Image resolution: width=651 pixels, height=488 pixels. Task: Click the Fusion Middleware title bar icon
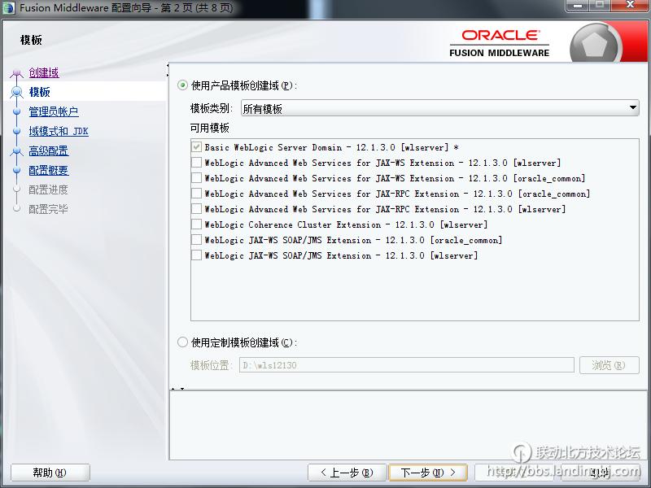coord(10,7)
